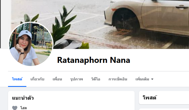Viewport: 189px width, 110px height.
Task: Click the black motorbike seat in cover photo
Action: [x=68, y=44]
